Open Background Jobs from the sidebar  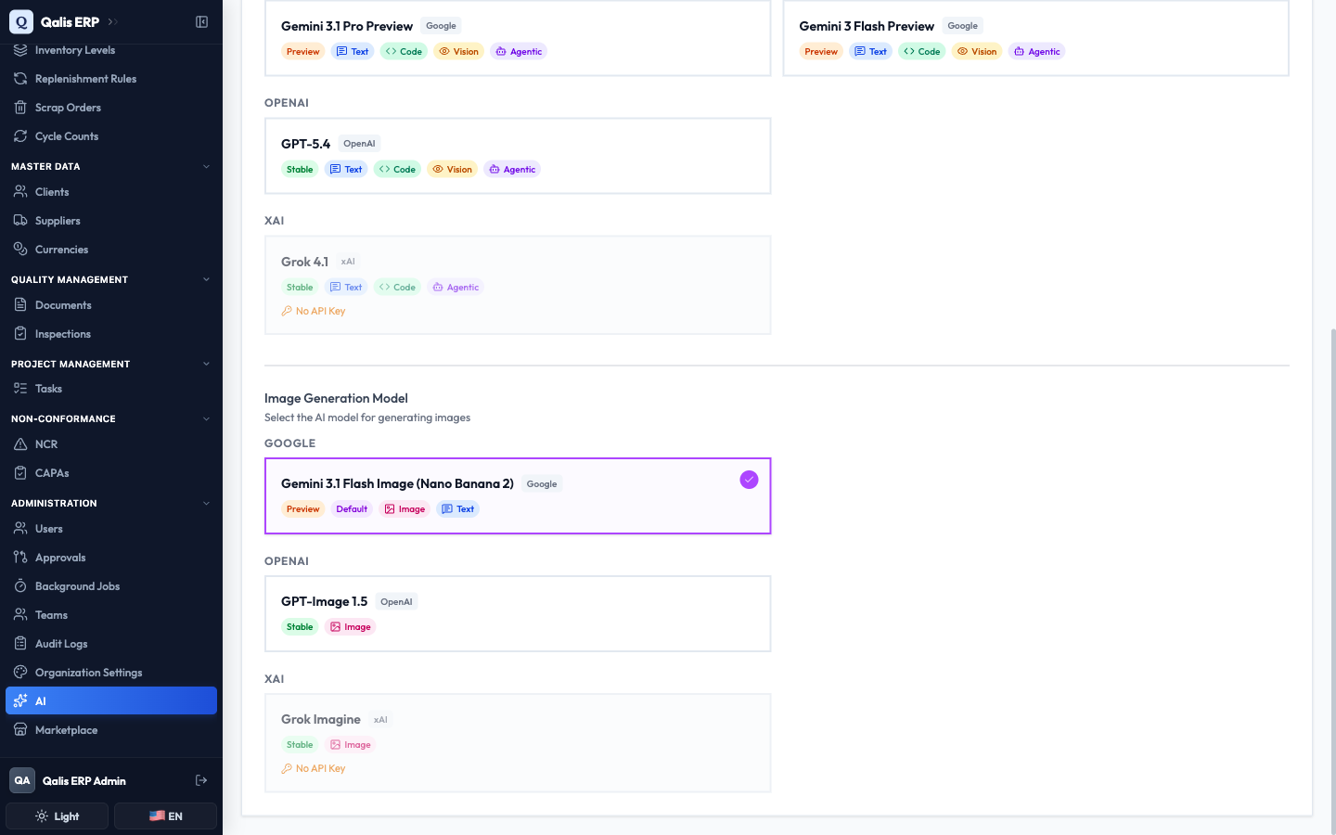111,586
